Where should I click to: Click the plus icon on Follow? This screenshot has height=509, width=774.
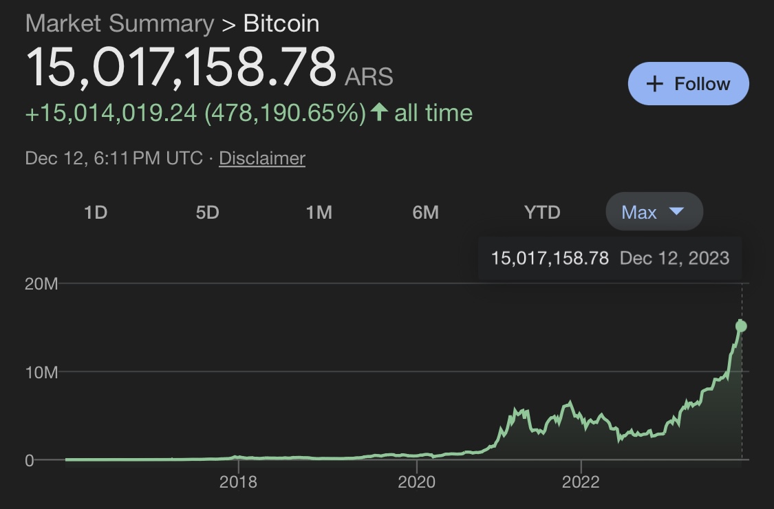(655, 84)
